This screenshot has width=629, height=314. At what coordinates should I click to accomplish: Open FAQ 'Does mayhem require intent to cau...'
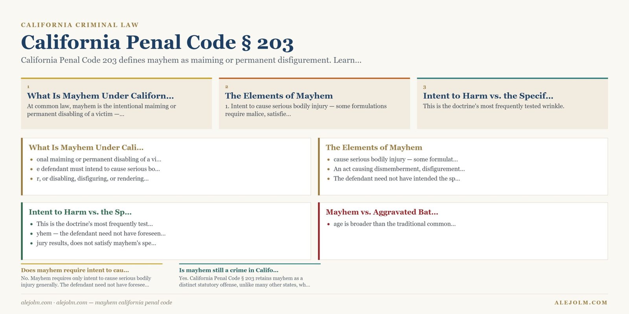[x=75, y=270]
